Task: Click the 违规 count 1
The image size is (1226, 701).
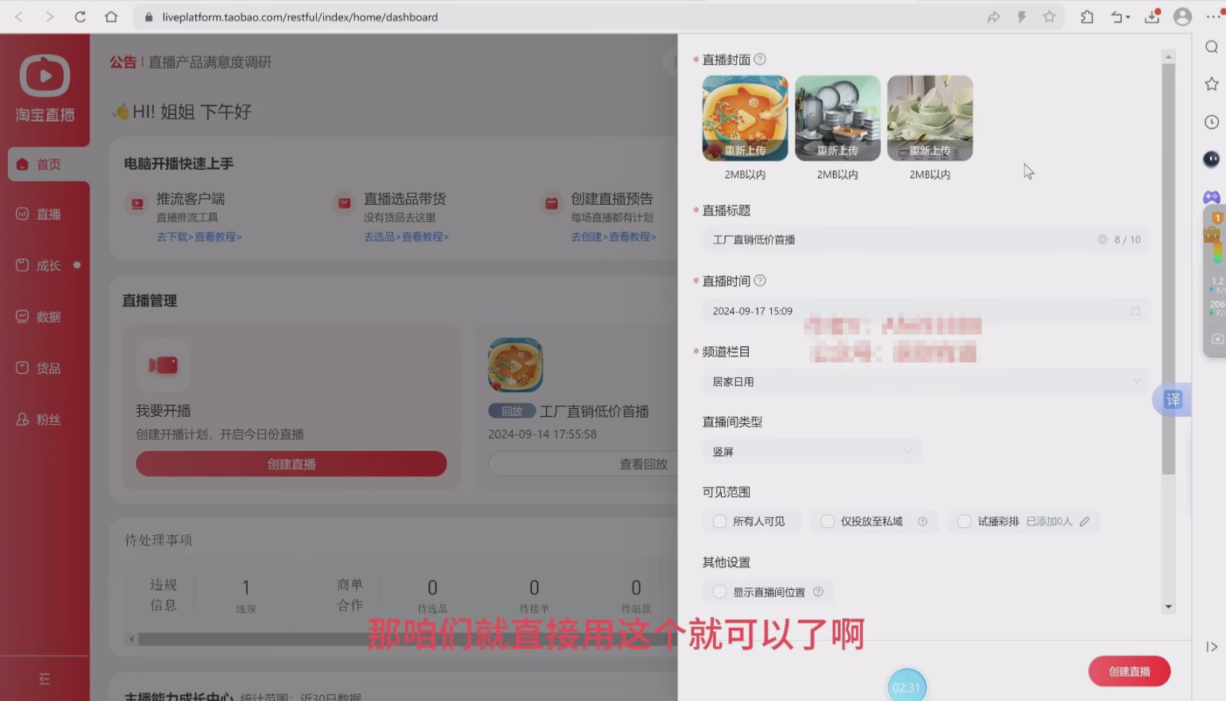Action: (246, 587)
